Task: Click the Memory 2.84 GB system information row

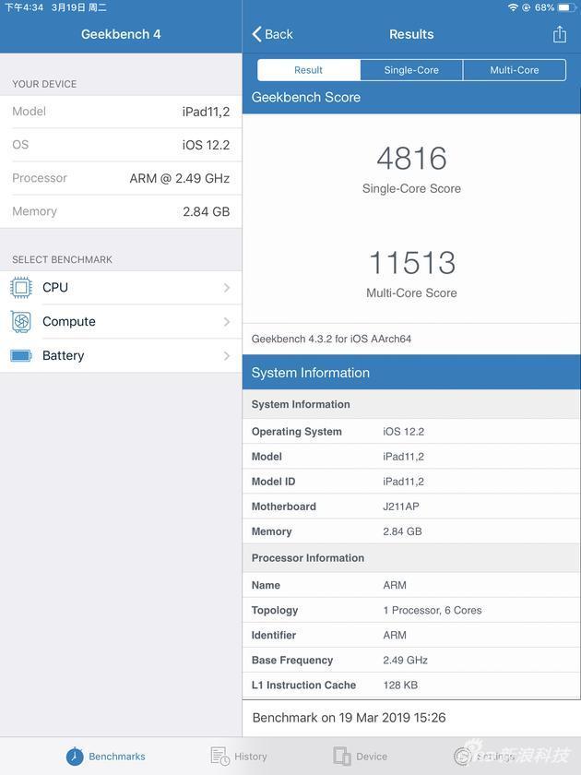Action: point(411,531)
